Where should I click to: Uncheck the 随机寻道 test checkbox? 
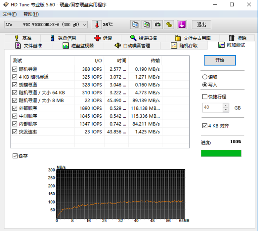(x=15, y=69)
